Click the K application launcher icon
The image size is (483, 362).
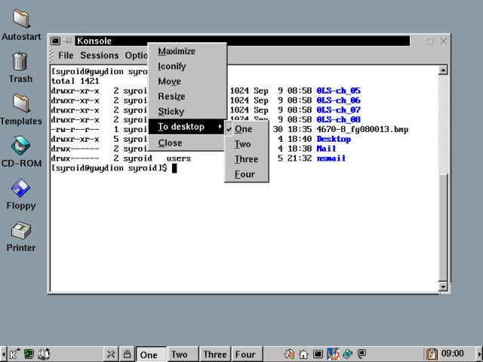tap(14, 354)
